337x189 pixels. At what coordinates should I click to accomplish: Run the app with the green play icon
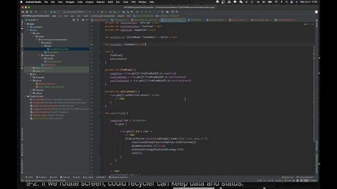[90, 12]
